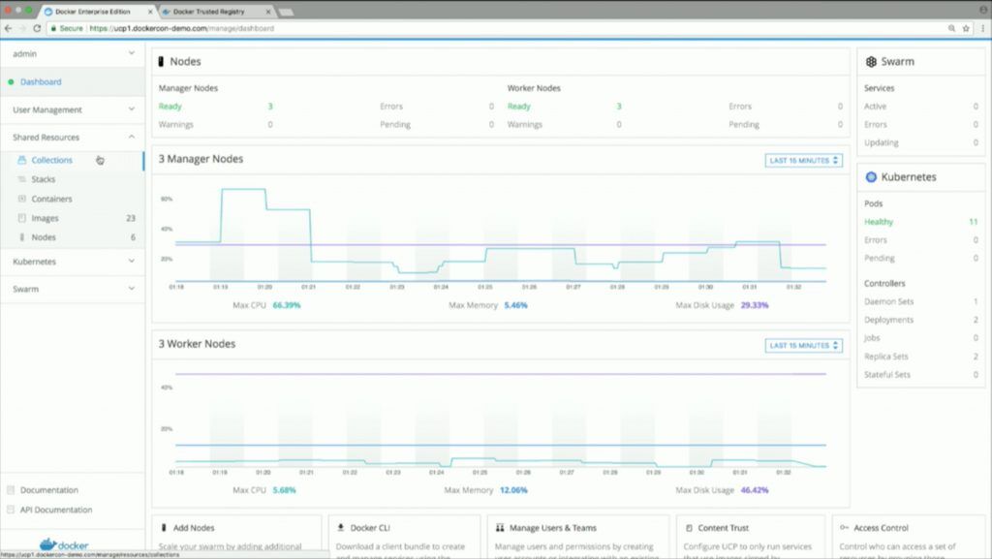Click the Manage Users & Teams title
Viewport: 992px width, 559px height.
(x=553, y=527)
